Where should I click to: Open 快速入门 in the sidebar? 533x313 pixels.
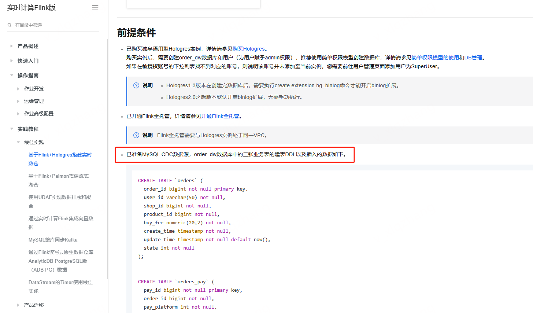coord(28,61)
